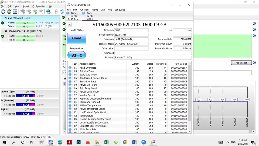Click the grayed-out disk toolbar icon
This screenshot has width=259, height=146.
pyautogui.click(x=23, y=12)
